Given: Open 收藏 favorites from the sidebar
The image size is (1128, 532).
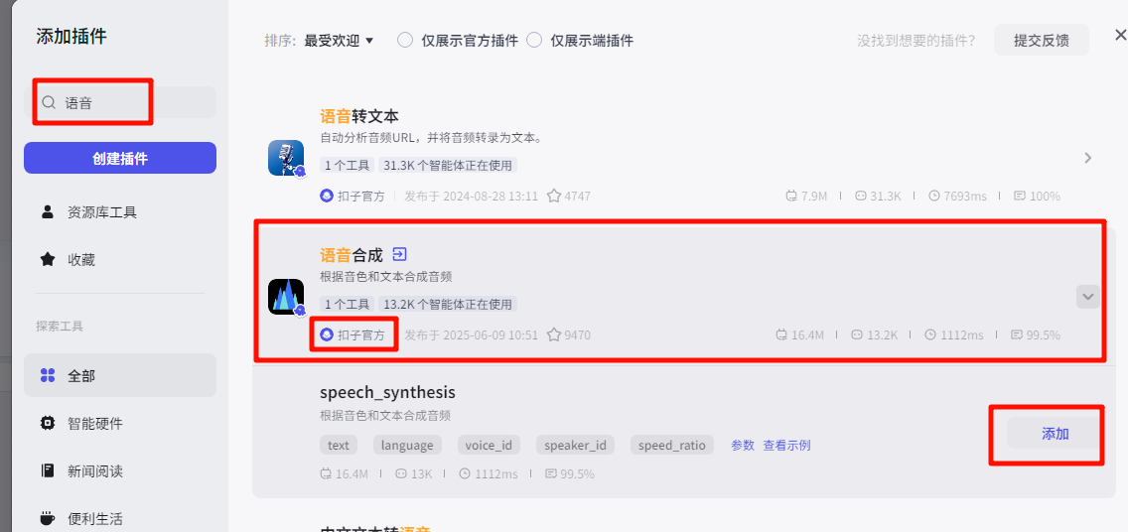Looking at the screenshot, I should (x=81, y=259).
